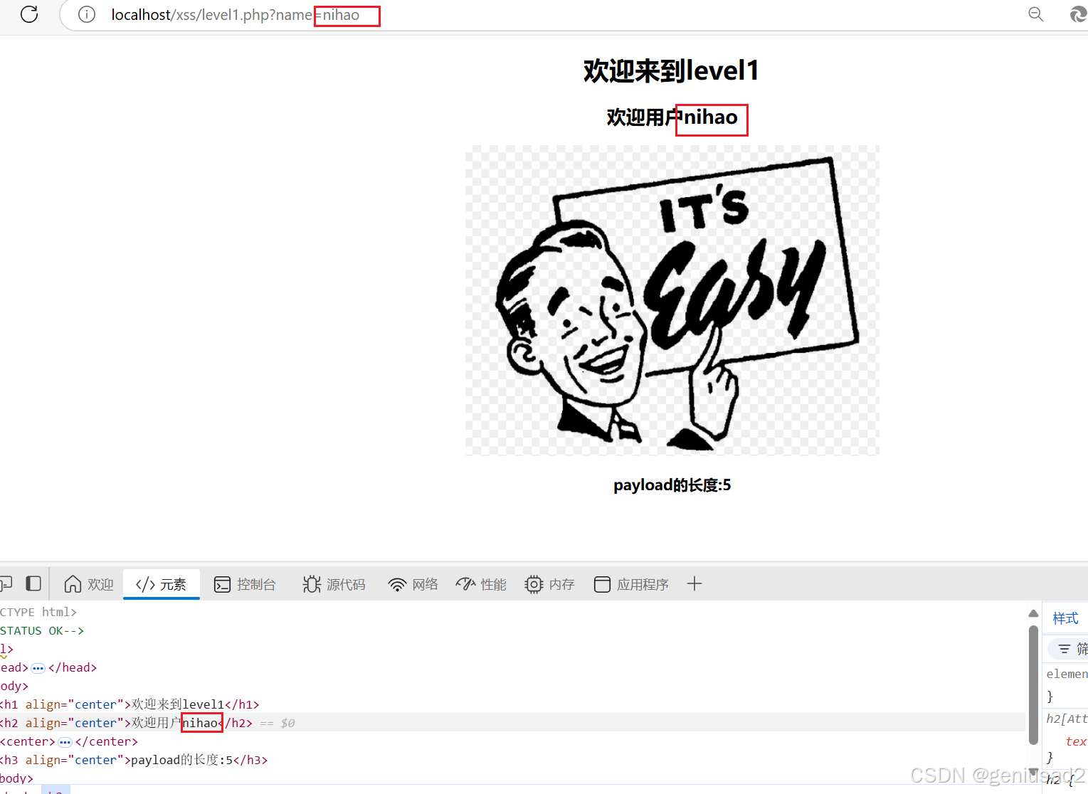The height and width of the screenshot is (794, 1088).
Task: Click the wifi icon of 网络 tab
Action: coord(397,584)
